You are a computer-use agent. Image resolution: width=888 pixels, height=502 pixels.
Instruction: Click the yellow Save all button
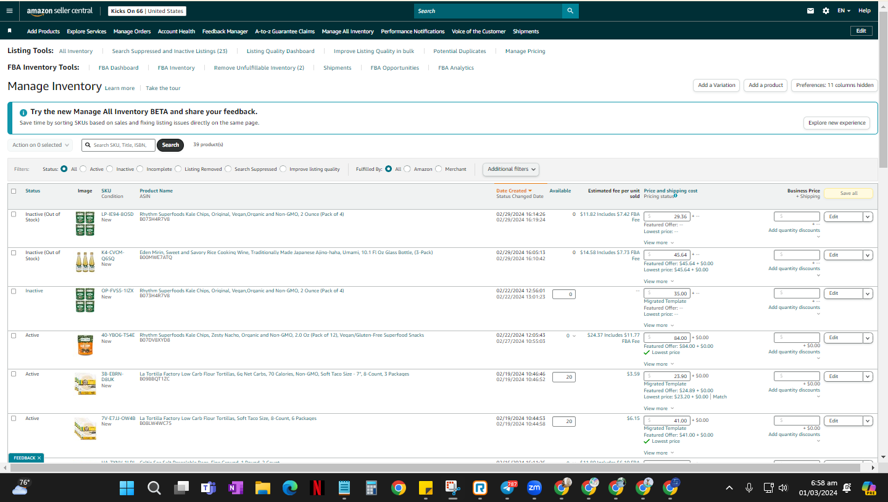point(849,194)
